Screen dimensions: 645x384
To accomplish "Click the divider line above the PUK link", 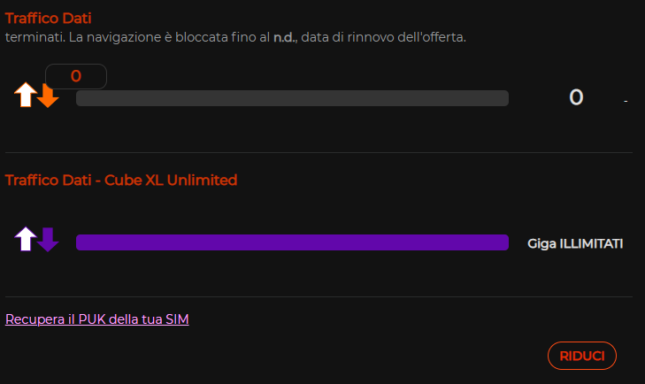I will (319, 296).
